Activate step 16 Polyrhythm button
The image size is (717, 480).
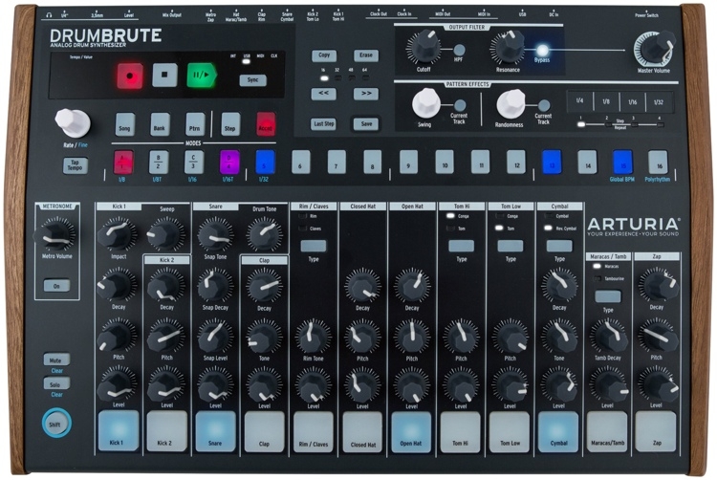(658, 162)
